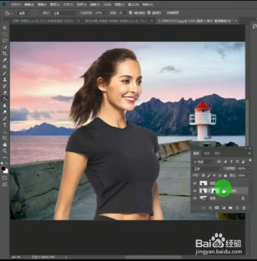Select the Elliptical Marquee tool
Image resolution: width=257 pixels, height=261 pixels.
pos(5,34)
